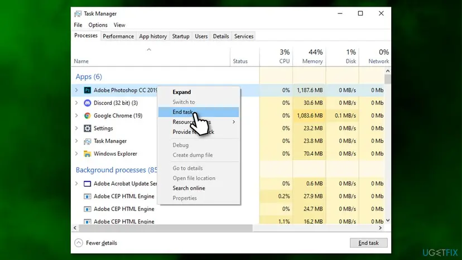Switch to the App history tab

153,36
